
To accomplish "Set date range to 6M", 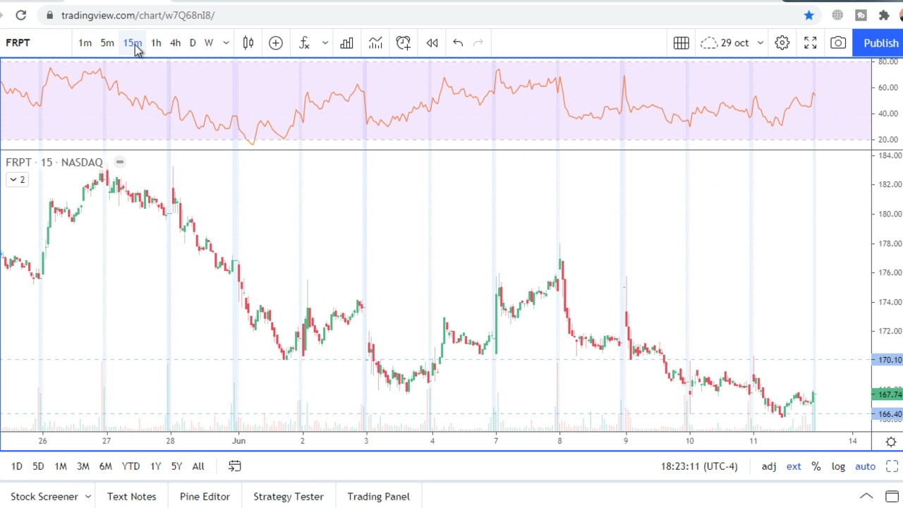I will (105, 466).
